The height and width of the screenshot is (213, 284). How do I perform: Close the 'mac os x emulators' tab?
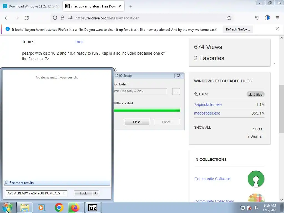(x=120, y=6)
